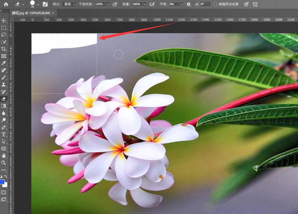Select the Horizontal Type tool

coord(4,134)
